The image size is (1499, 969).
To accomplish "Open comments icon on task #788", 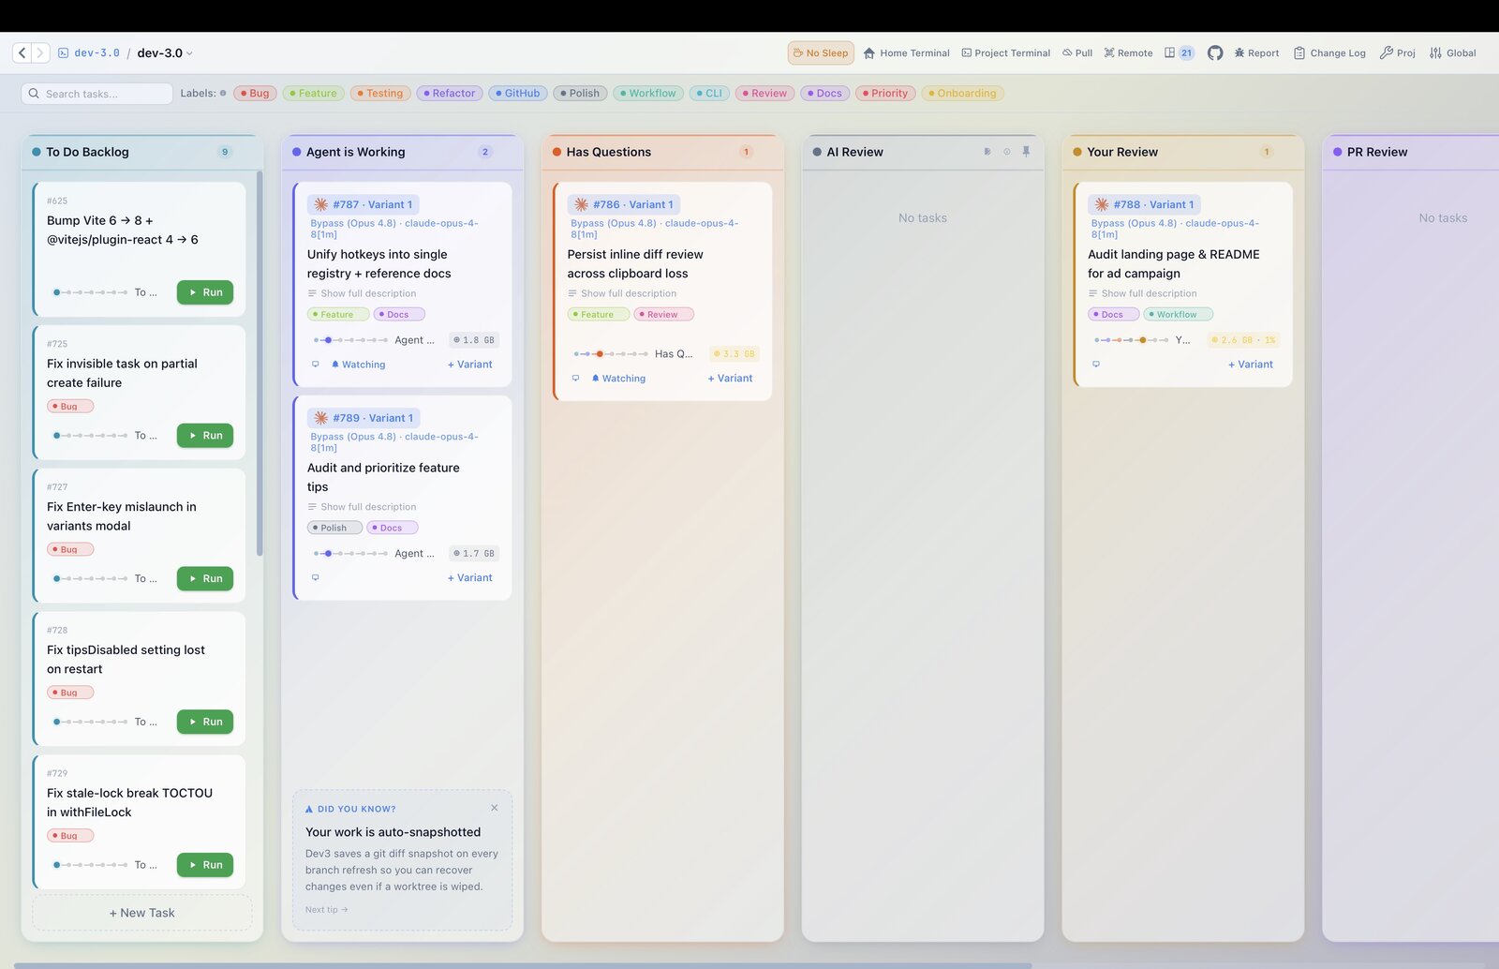I will (x=1096, y=365).
